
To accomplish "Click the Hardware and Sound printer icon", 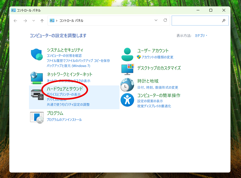I will (37, 94).
